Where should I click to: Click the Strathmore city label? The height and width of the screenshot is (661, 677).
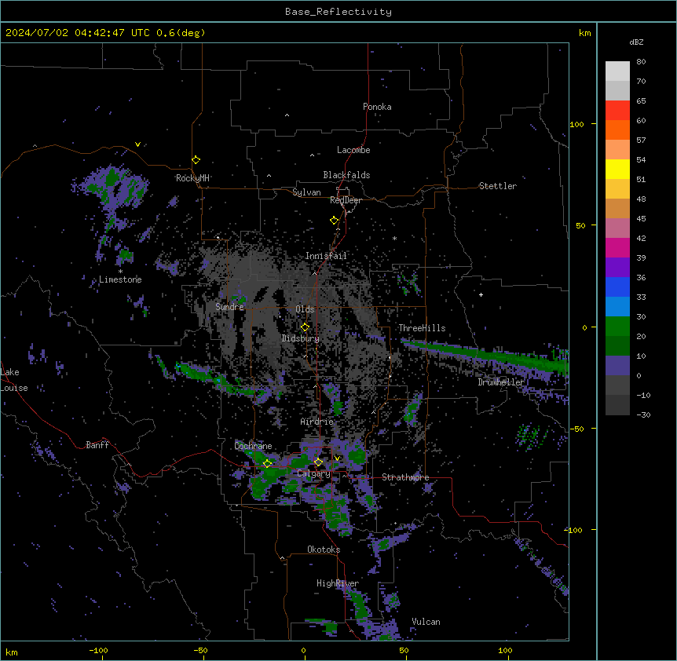(x=405, y=477)
